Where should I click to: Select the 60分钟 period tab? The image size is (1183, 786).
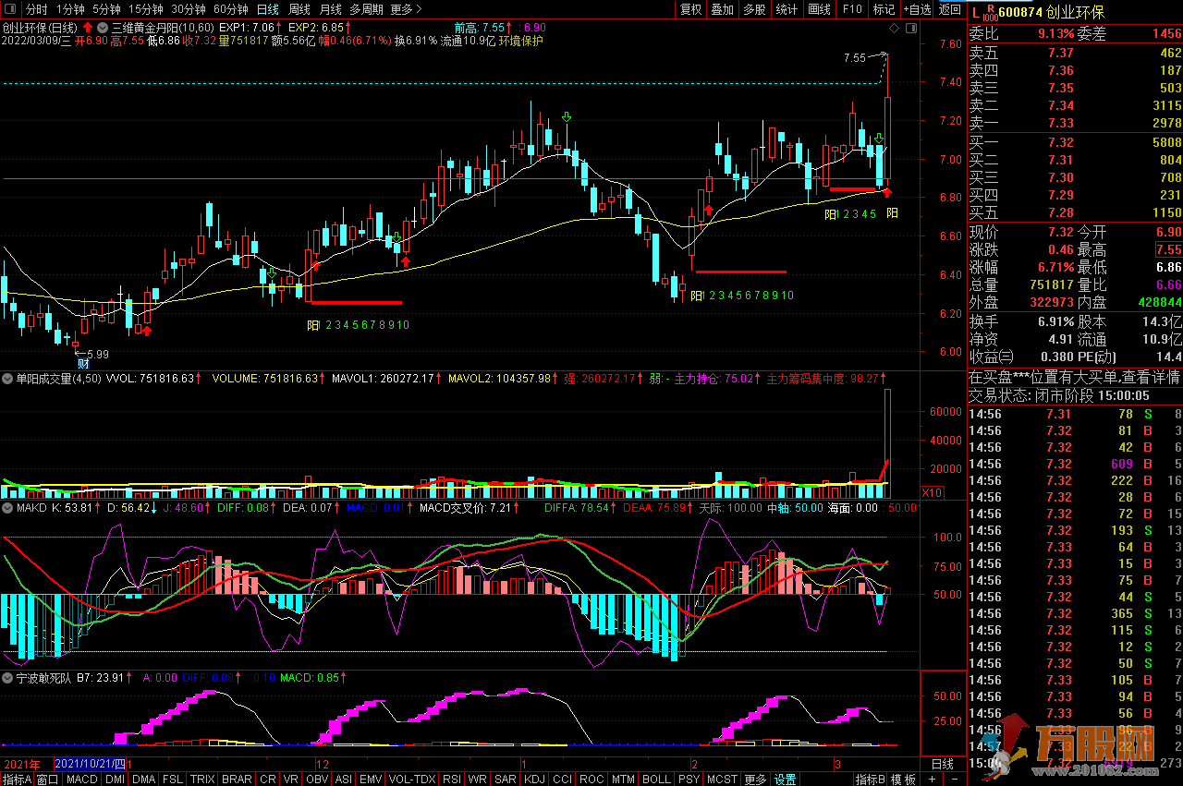tap(230, 9)
